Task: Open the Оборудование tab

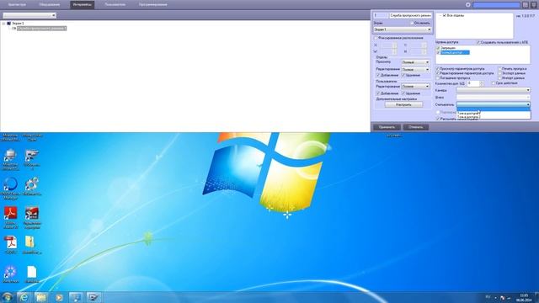Action: click(x=49, y=5)
